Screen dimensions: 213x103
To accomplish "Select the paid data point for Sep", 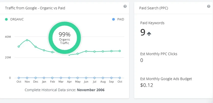I will point(111,78).
